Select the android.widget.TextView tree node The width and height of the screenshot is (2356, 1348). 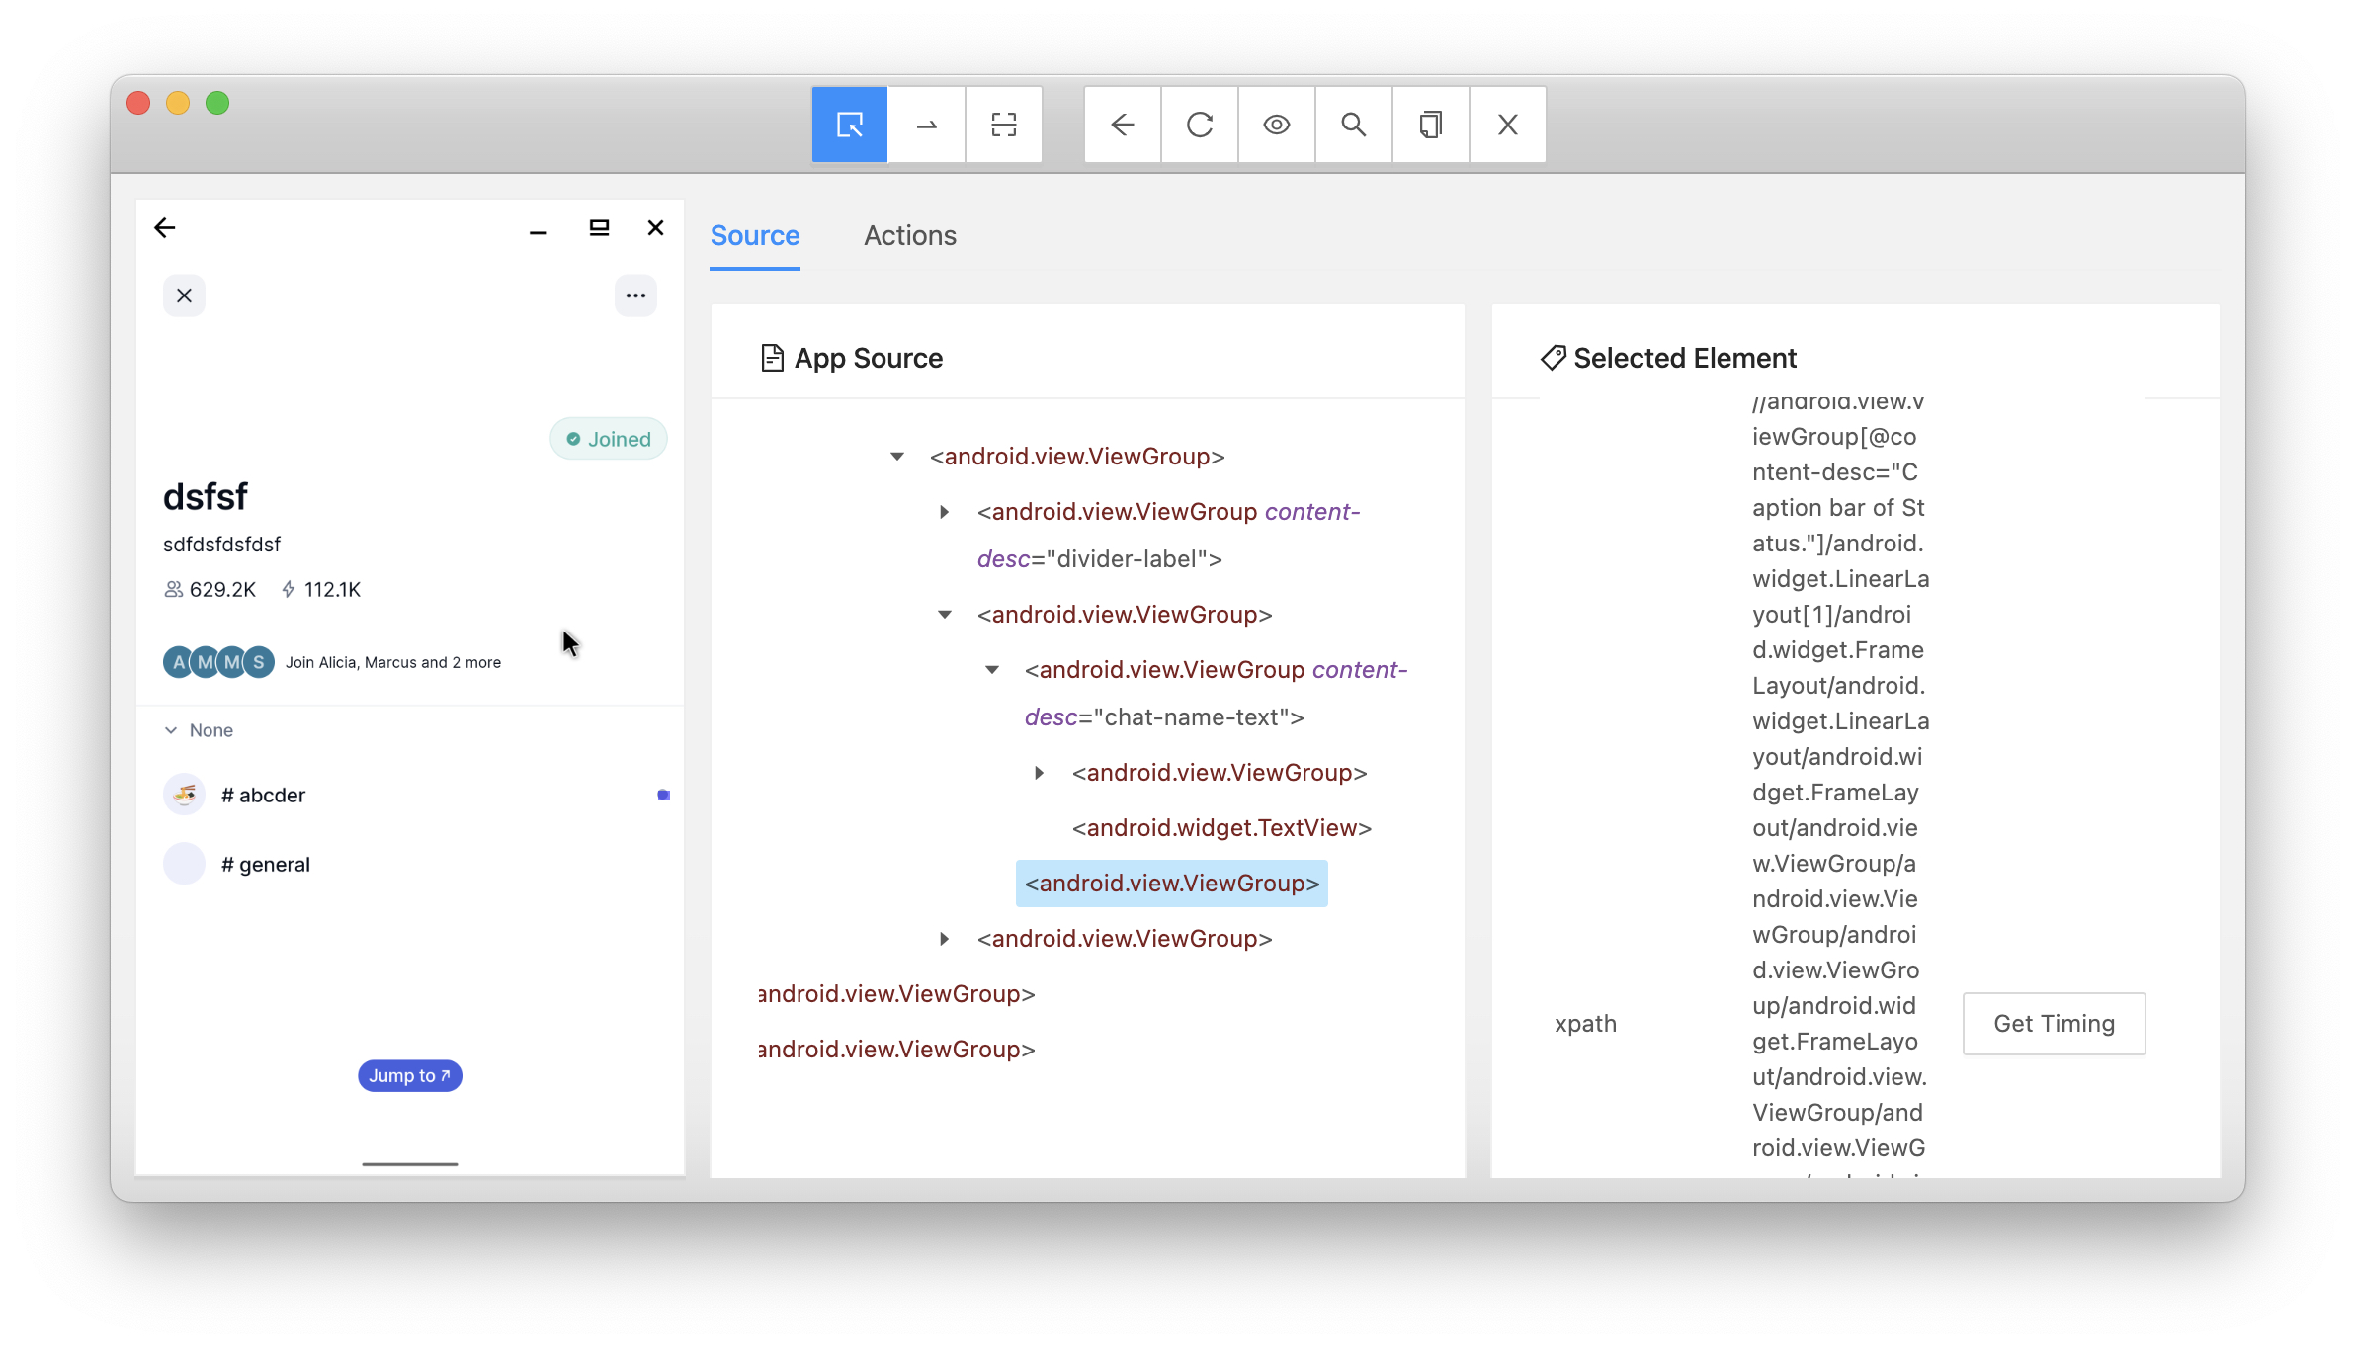[1221, 828]
